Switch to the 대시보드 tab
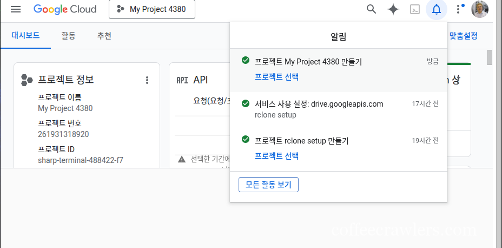The image size is (502, 248). point(25,36)
